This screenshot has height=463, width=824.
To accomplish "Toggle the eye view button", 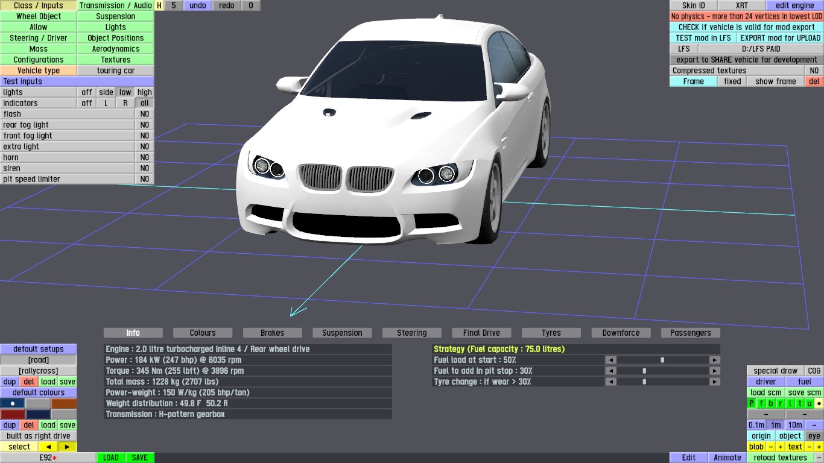I will (814, 436).
